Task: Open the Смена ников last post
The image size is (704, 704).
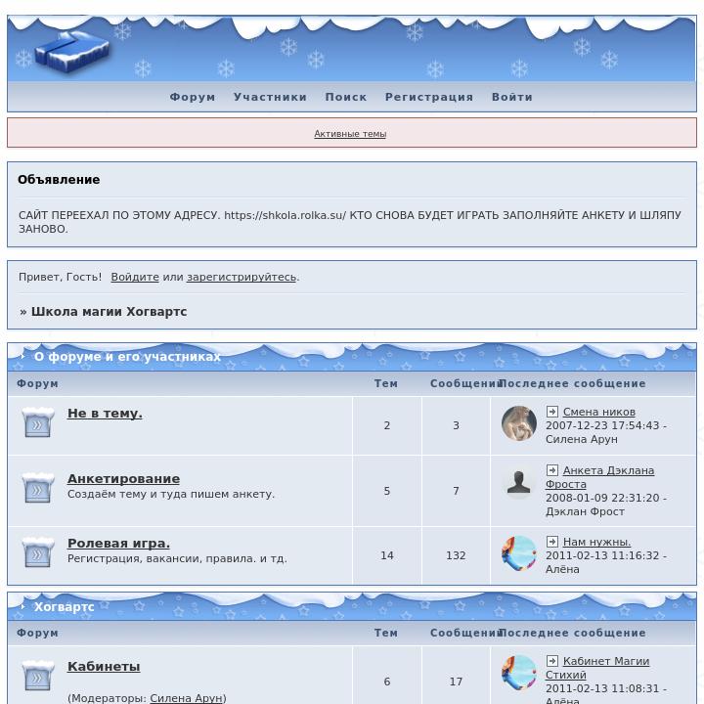Action: (x=599, y=412)
